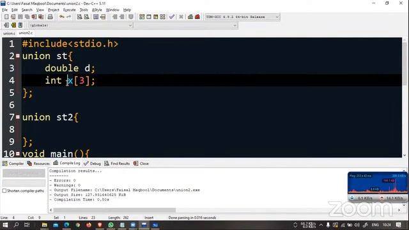Switch to the Find Results tab
This screenshot has height=230, width=409.
(117, 164)
